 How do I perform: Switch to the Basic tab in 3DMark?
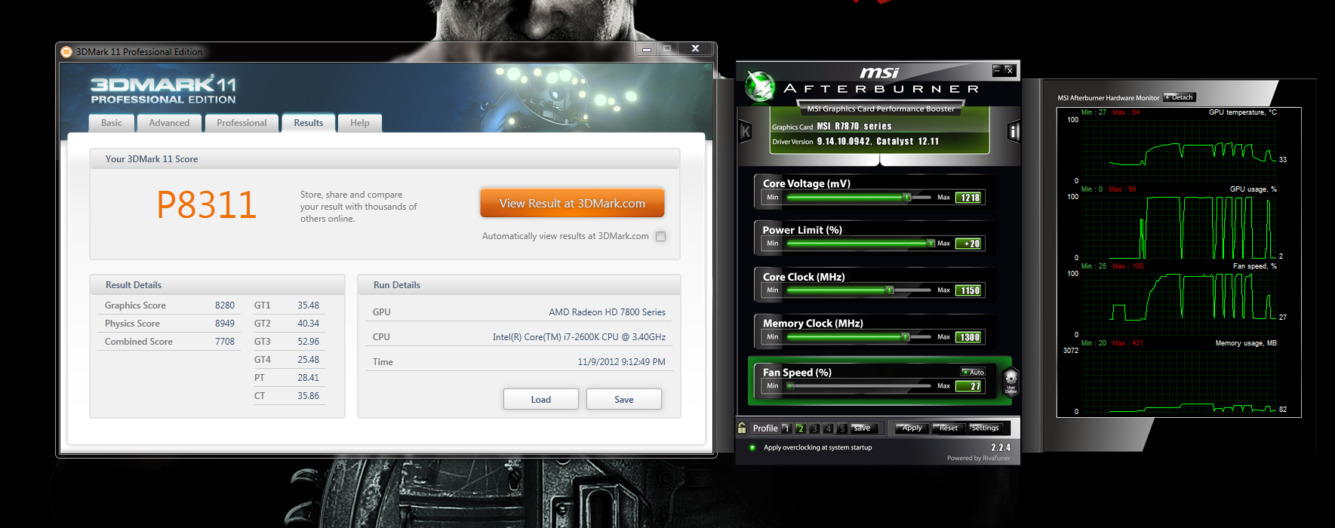click(x=112, y=123)
